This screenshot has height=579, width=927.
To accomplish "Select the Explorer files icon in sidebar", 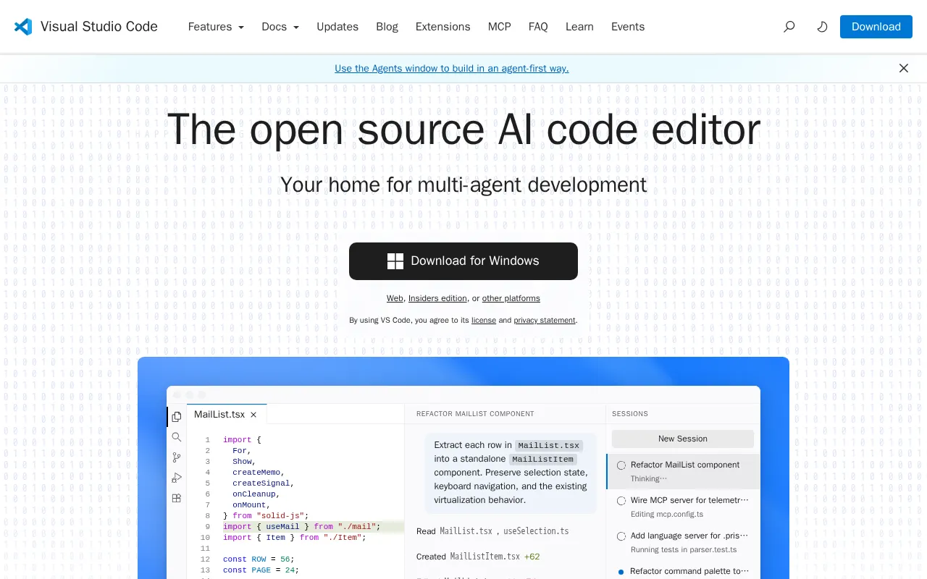I will tap(177, 417).
